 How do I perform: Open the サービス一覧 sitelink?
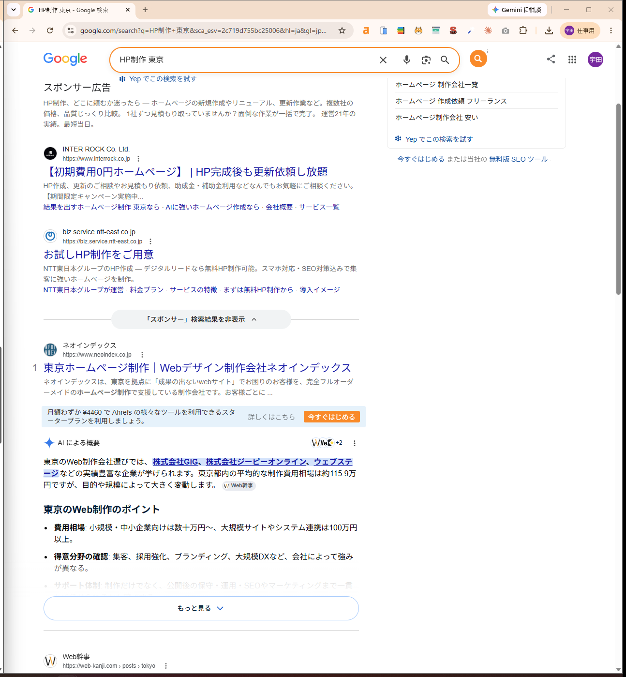[x=319, y=207]
